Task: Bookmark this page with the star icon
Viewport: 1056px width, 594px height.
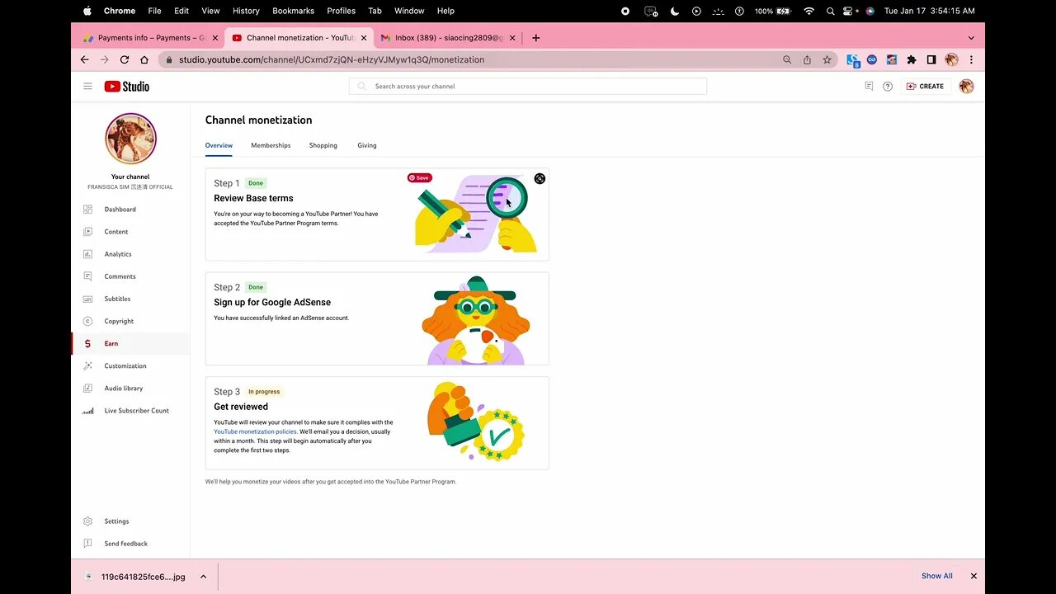Action: (827, 59)
